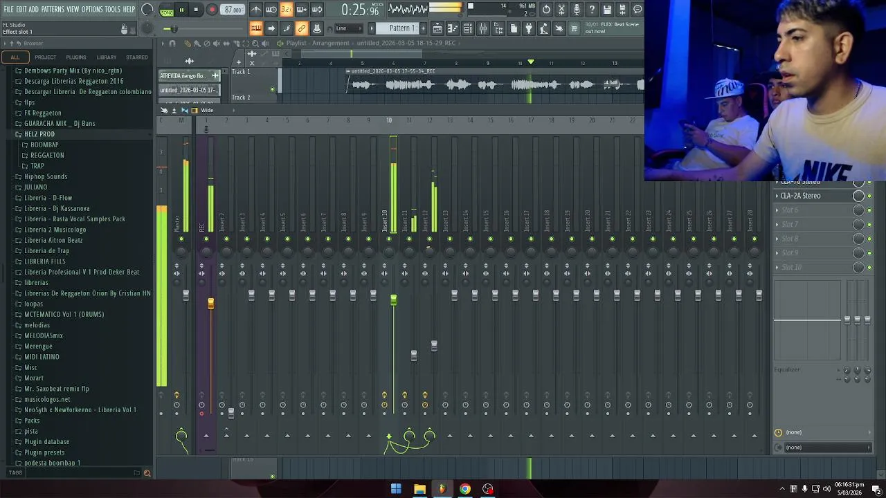The height and width of the screenshot is (498, 886).
Task: Open the TOOLS menu
Action: click(x=113, y=9)
